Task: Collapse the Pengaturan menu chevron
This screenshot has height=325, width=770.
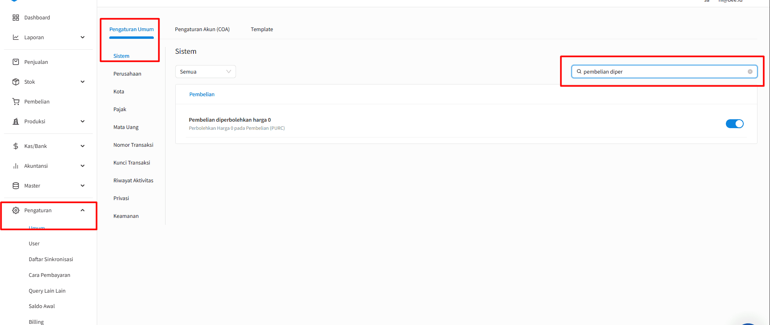Action: point(83,210)
